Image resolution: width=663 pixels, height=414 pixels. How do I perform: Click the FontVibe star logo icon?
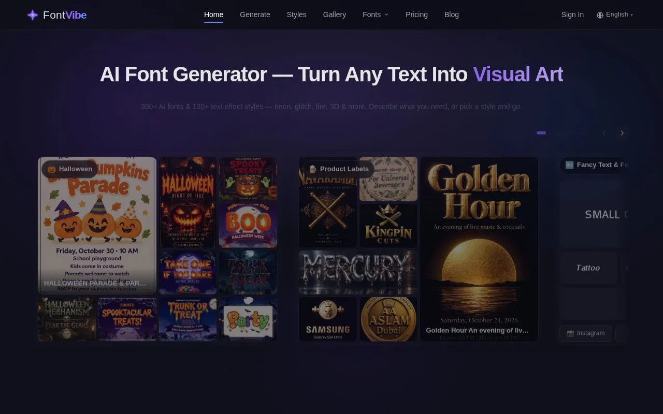coord(33,15)
